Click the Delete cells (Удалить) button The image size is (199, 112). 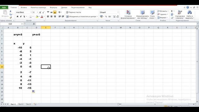click(x=163, y=14)
